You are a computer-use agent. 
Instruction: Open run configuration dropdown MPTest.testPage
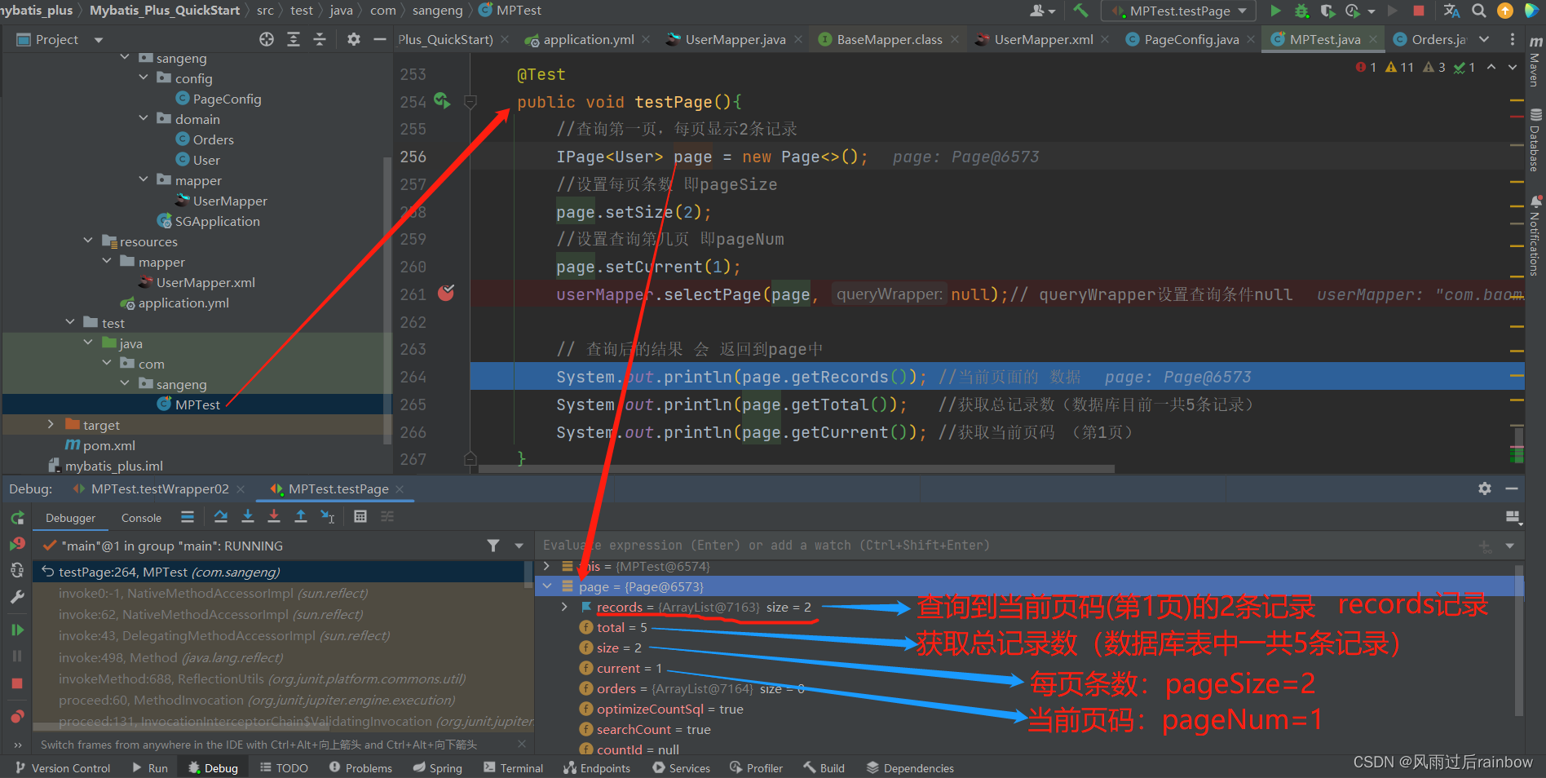click(1179, 11)
